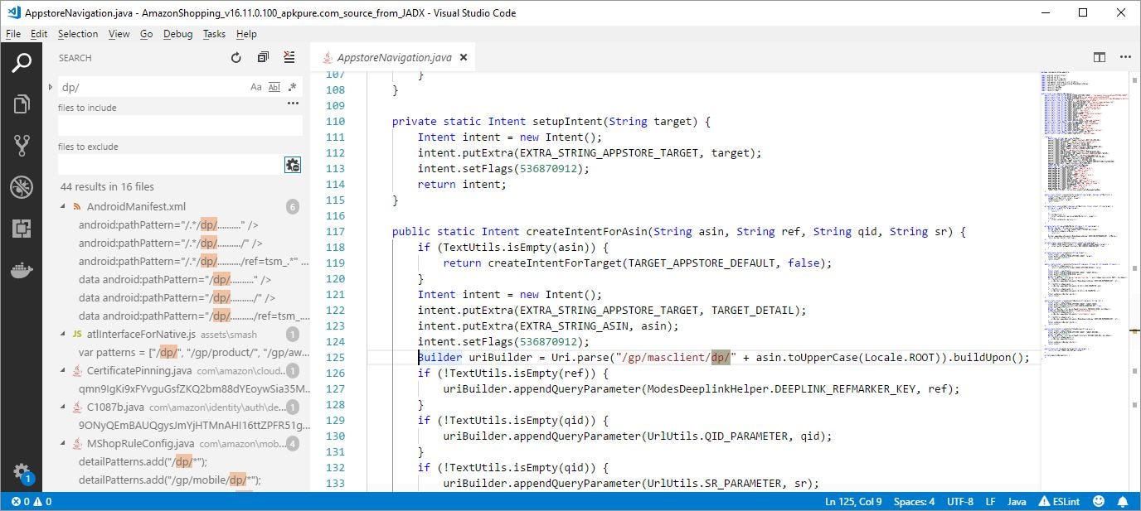Click the '44 results in 16 files' summary

[x=107, y=186]
